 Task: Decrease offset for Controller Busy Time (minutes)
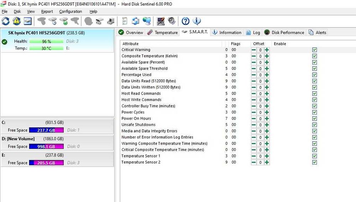[x=253, y=106]
